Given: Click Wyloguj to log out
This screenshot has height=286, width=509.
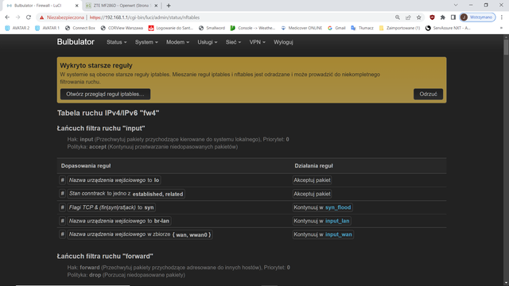Looking at the screenshot, I should (283, 42).
